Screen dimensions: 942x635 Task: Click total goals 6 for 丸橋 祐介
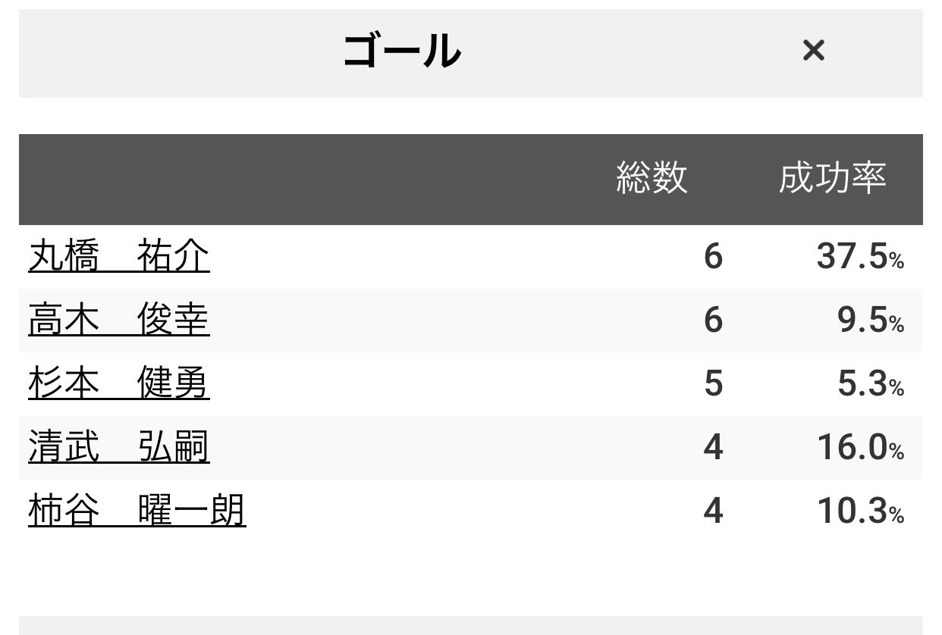click(x=713, y=258)
